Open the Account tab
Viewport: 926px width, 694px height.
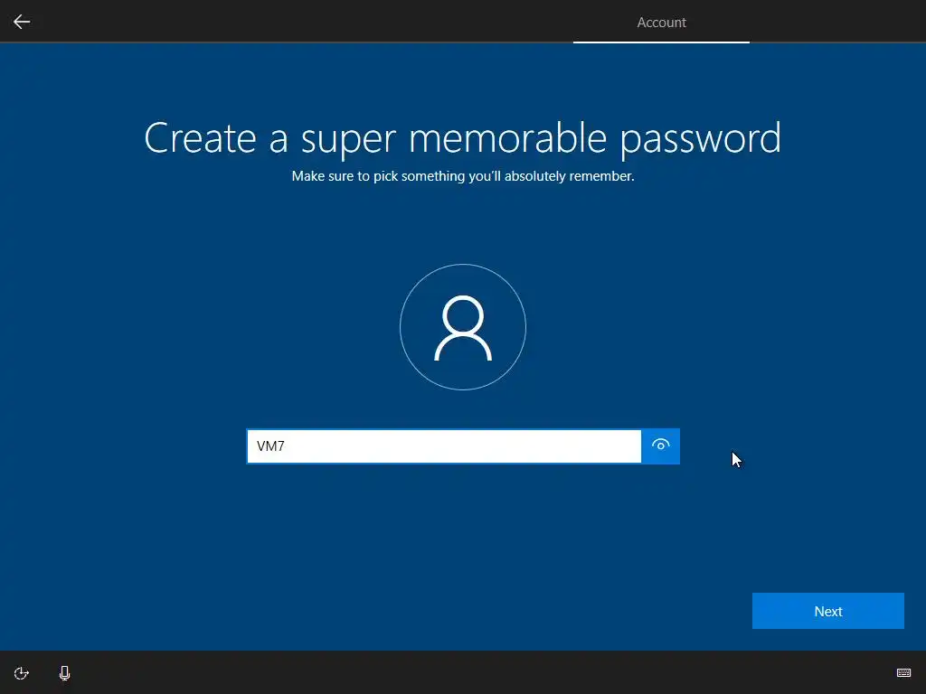(x=661, y=23)
